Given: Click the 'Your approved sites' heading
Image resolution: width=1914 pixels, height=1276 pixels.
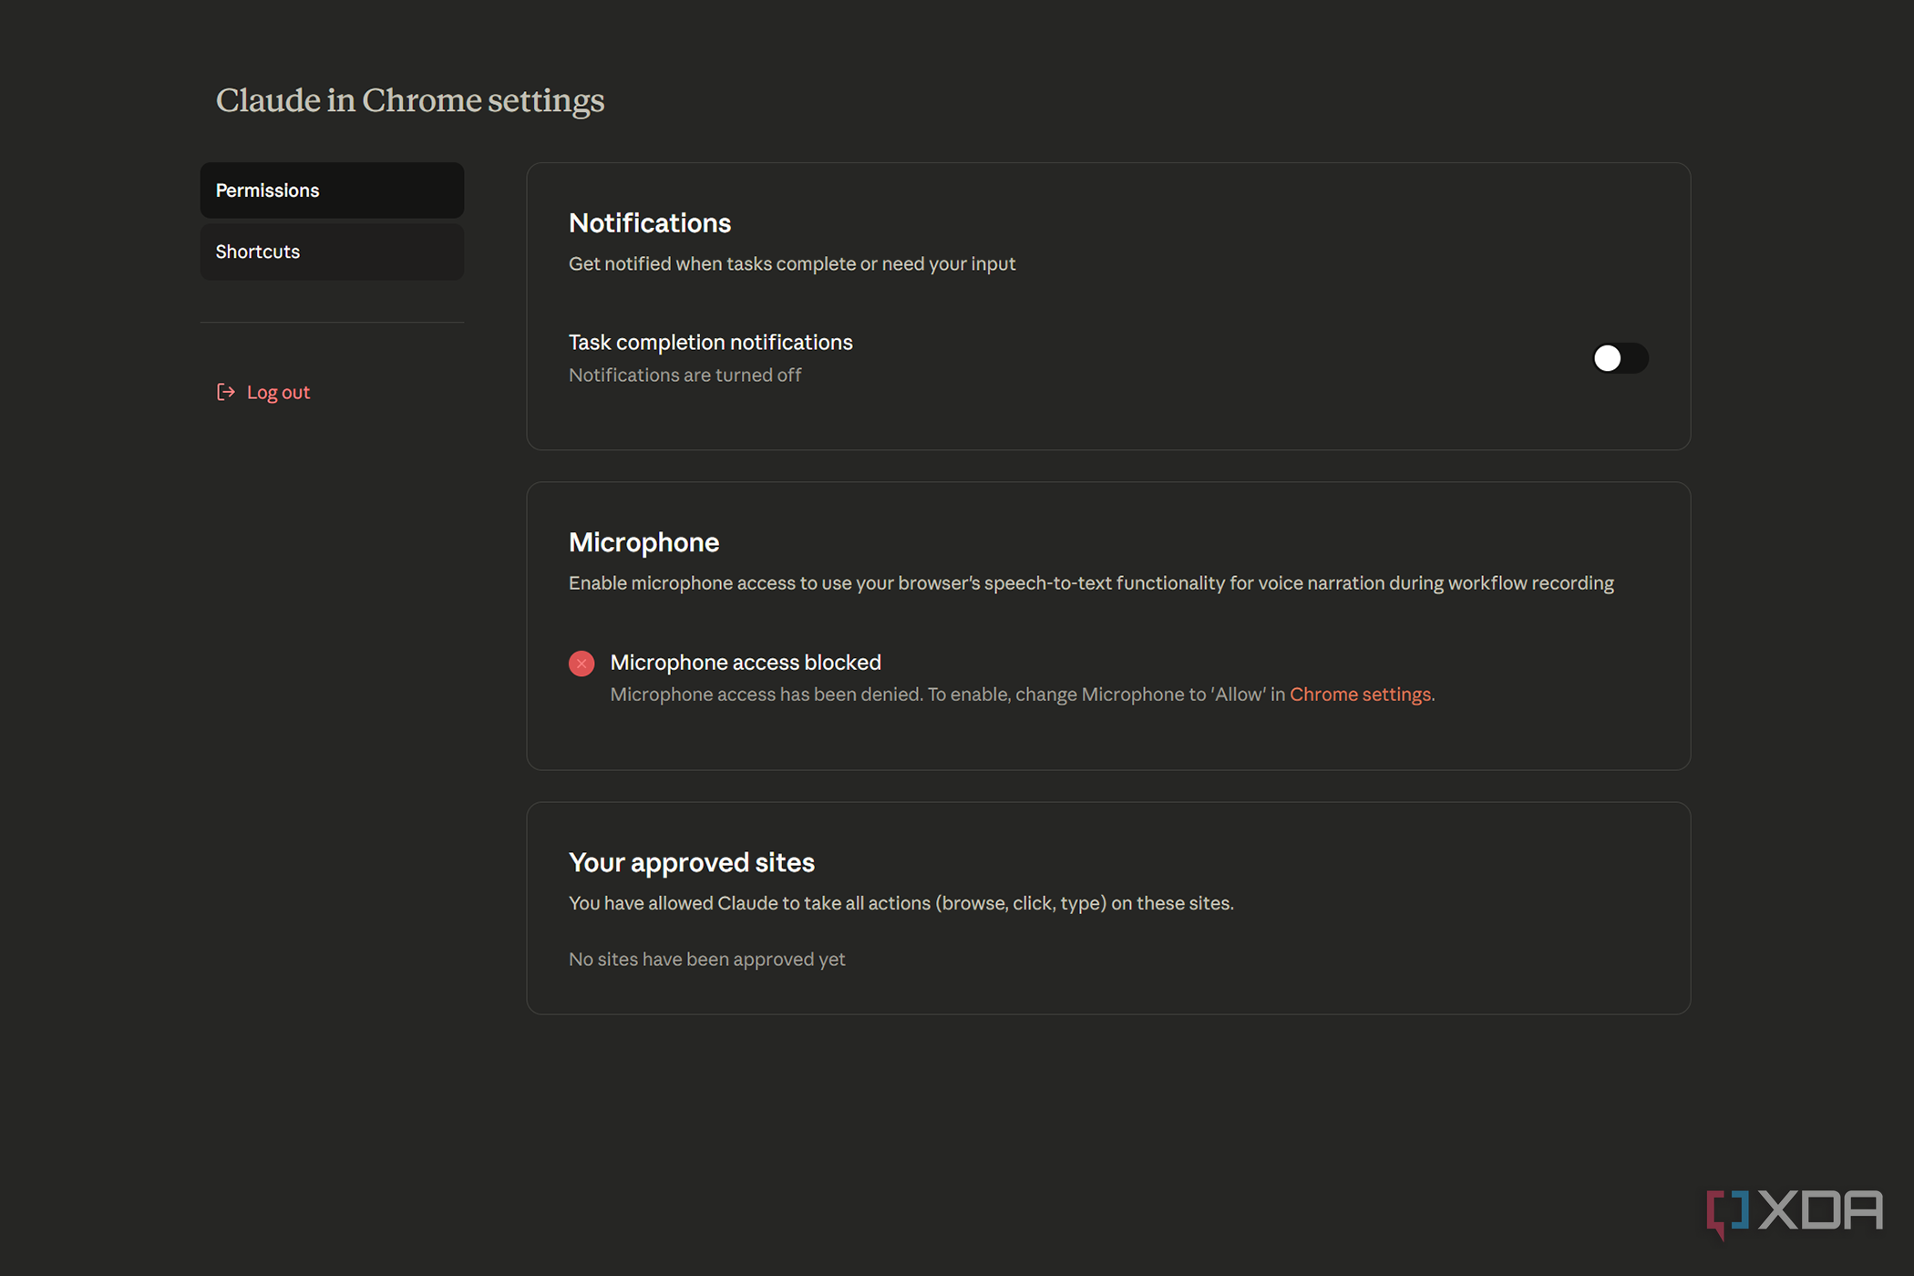Looking at the screenshot, I should pos(692,862).
